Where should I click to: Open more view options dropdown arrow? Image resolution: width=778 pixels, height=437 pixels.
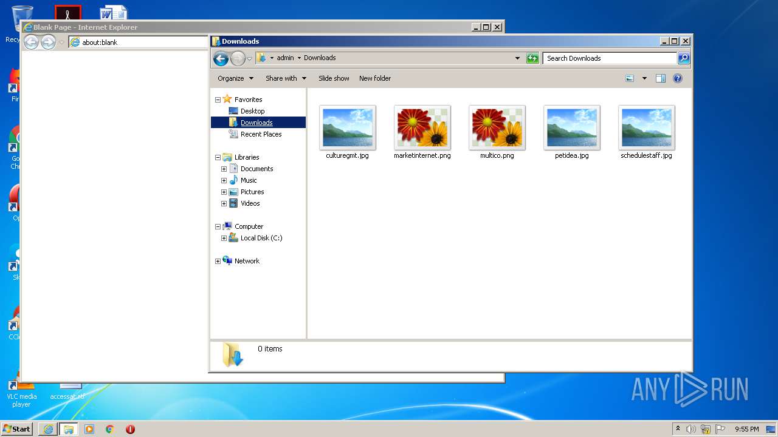pos(644,78)
